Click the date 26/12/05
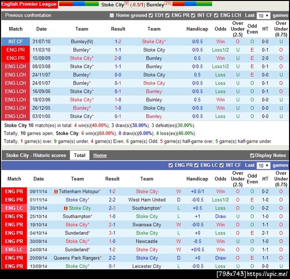 [42, 108]
